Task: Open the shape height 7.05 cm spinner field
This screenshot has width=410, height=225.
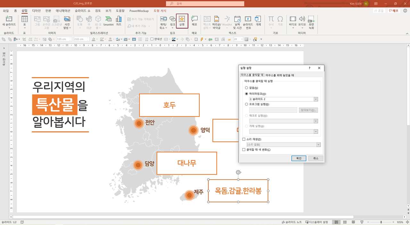Action: (63, 39)
